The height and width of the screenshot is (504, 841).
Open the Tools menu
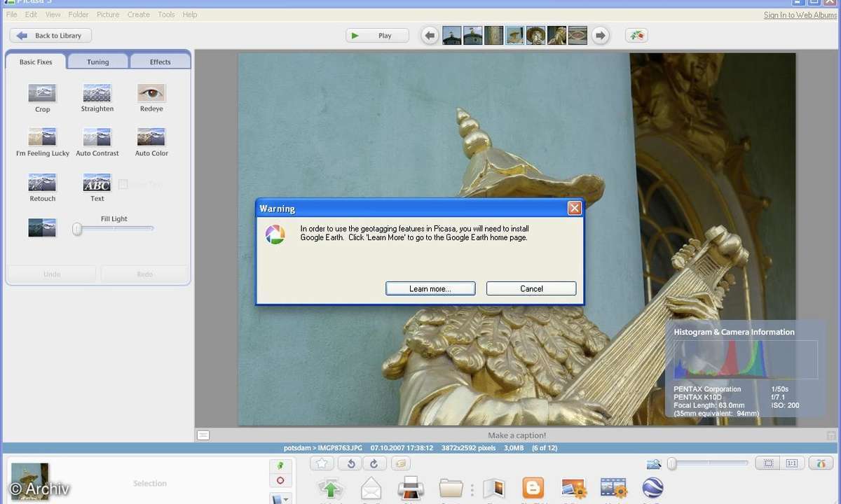tap(166, 14)
